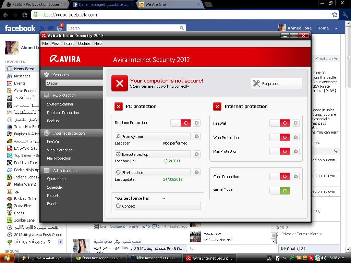The height and width of the screenshot is (263, 351).
Task: Open Quarantine in Avira sidebar
Action: (x=56, y=179)
